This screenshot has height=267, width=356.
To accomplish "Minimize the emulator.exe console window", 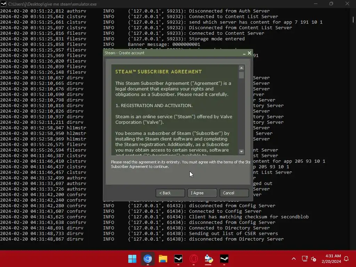I will pyautogui.click(x=316, y=3).
